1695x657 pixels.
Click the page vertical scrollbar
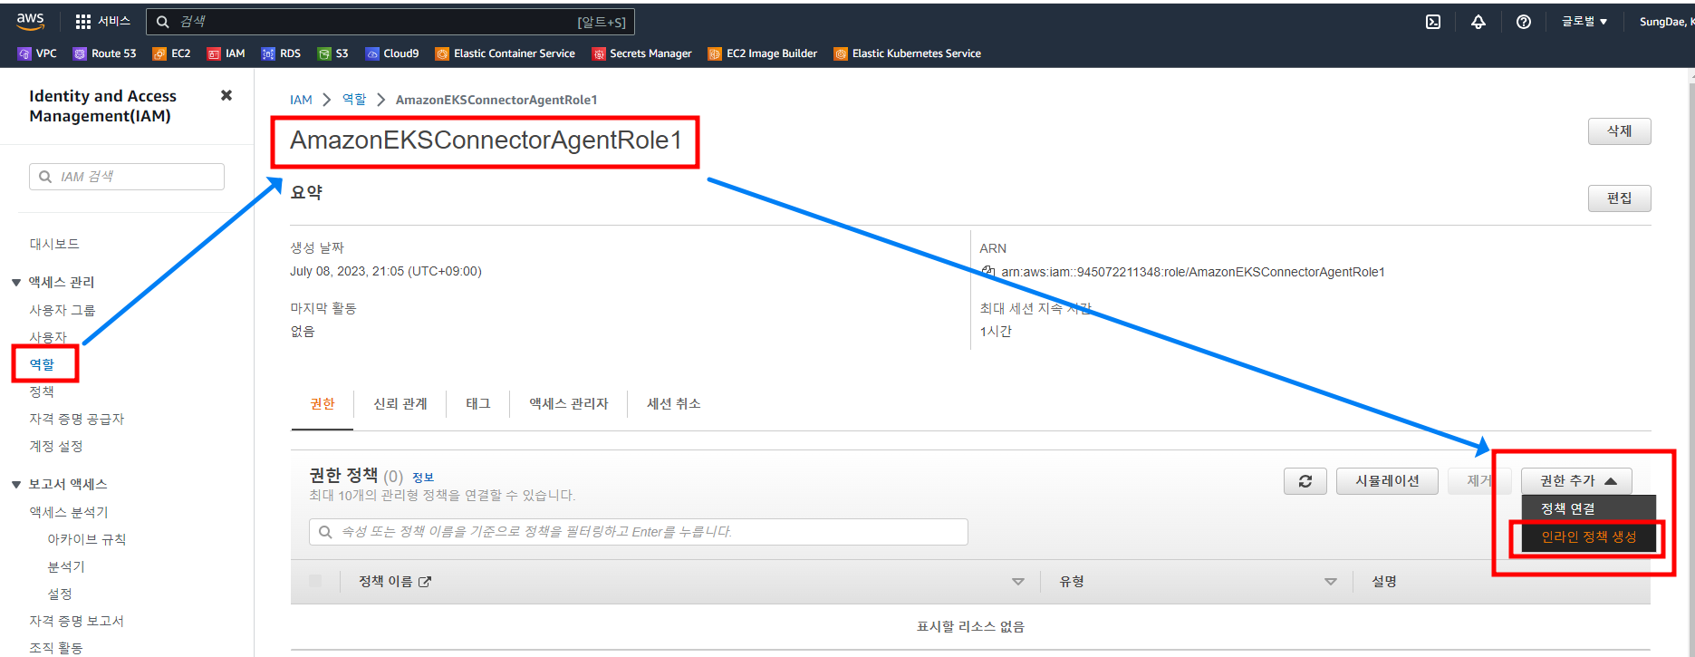(1690, 362)
